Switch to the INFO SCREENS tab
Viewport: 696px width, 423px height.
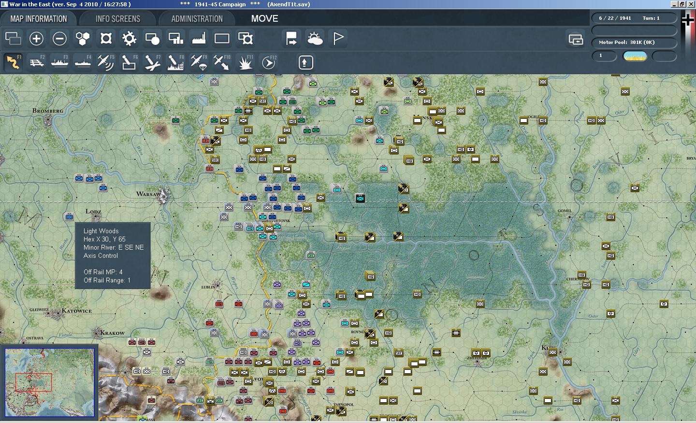[x=117, y=19]
